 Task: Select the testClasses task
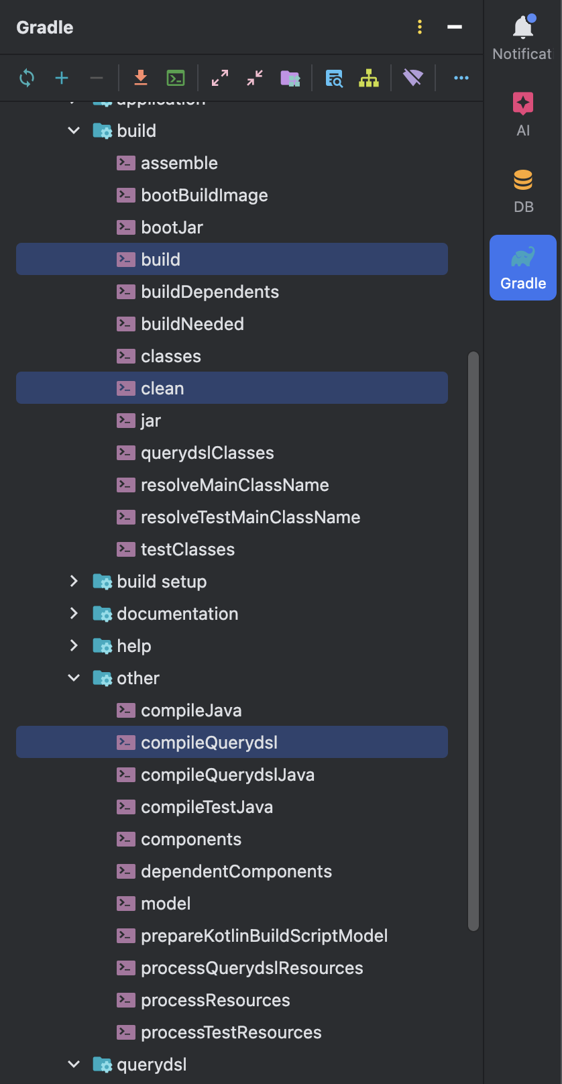point(232,549)
